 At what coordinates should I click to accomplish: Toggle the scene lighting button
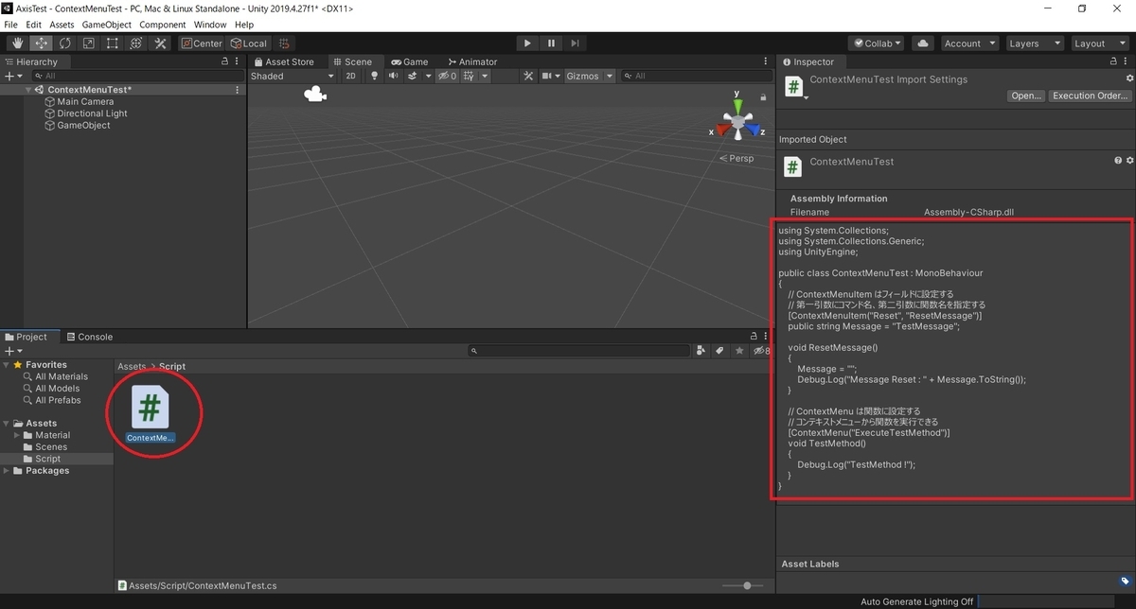[x=374, y=76]
